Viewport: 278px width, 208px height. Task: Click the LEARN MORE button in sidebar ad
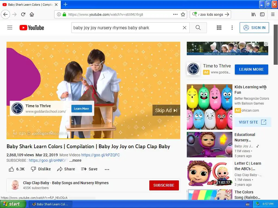coord(251,70)
